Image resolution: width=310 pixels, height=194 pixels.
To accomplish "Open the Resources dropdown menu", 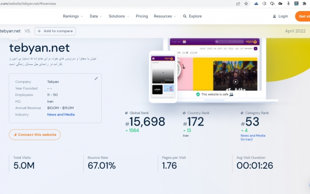I will click(165, 16).
